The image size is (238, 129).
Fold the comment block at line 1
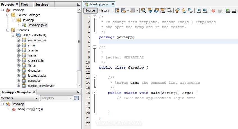[95, 17]
